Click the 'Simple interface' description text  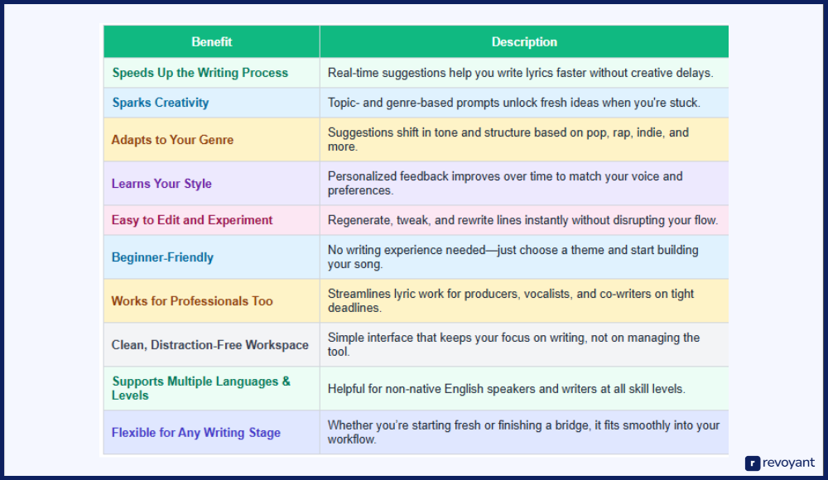pyautogui.click(x=513, y=344)
